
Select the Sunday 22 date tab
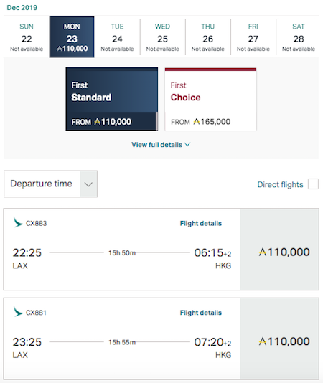(x=27, y=37)
